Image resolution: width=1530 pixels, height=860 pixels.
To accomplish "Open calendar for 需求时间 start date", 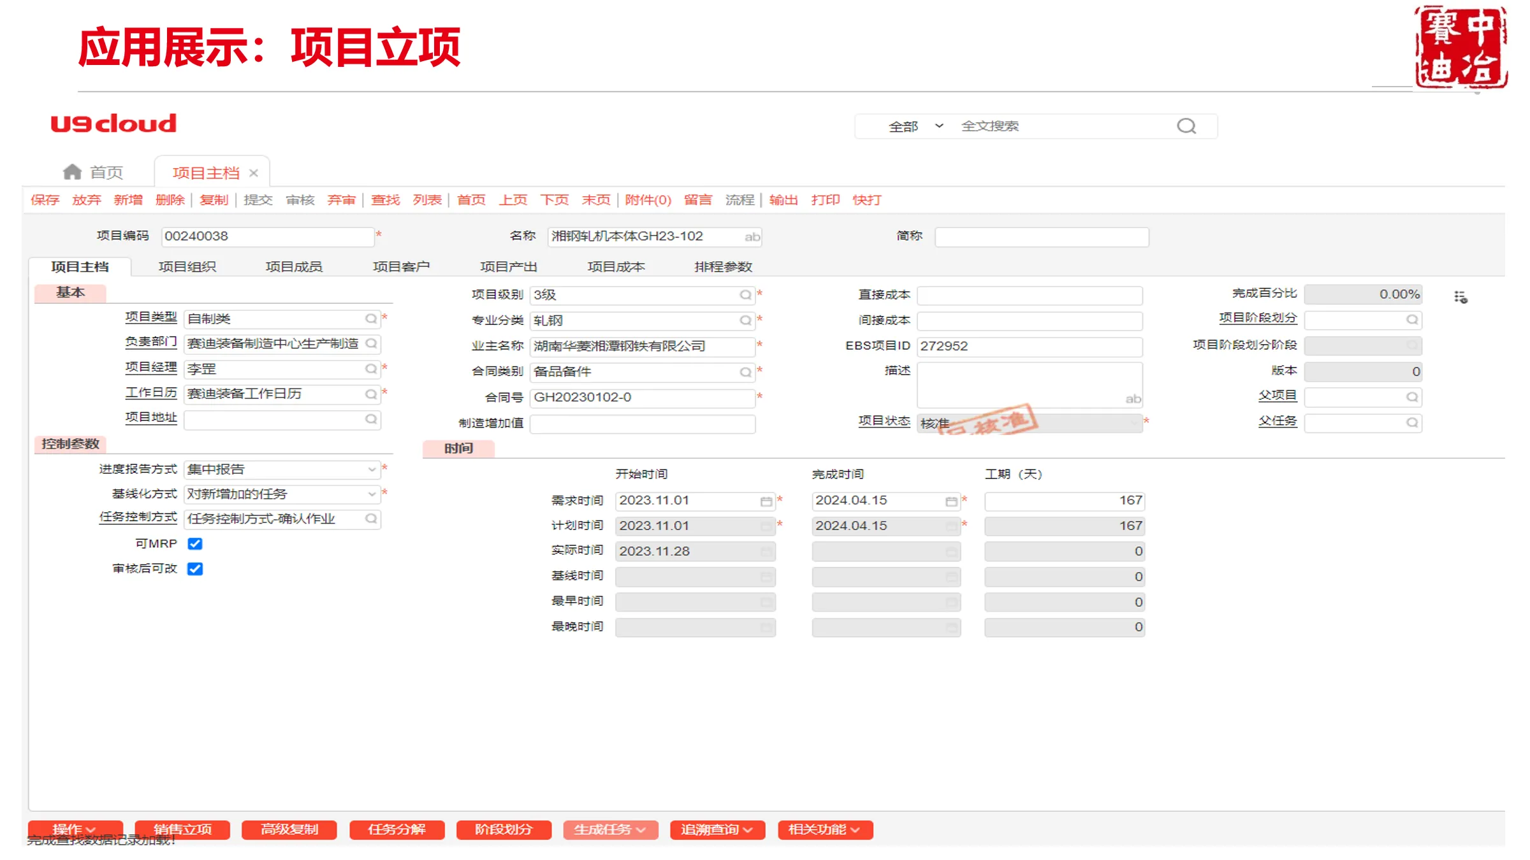I will 766,501.
